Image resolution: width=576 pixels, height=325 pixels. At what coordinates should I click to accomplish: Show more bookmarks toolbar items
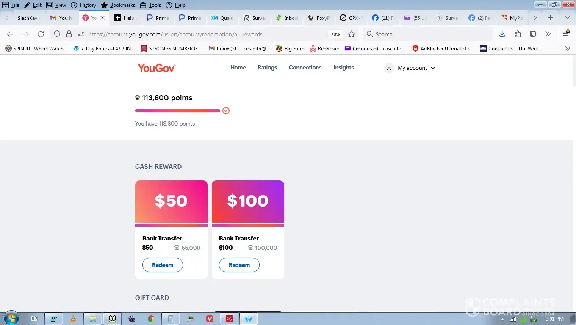[x=568, y=49]
